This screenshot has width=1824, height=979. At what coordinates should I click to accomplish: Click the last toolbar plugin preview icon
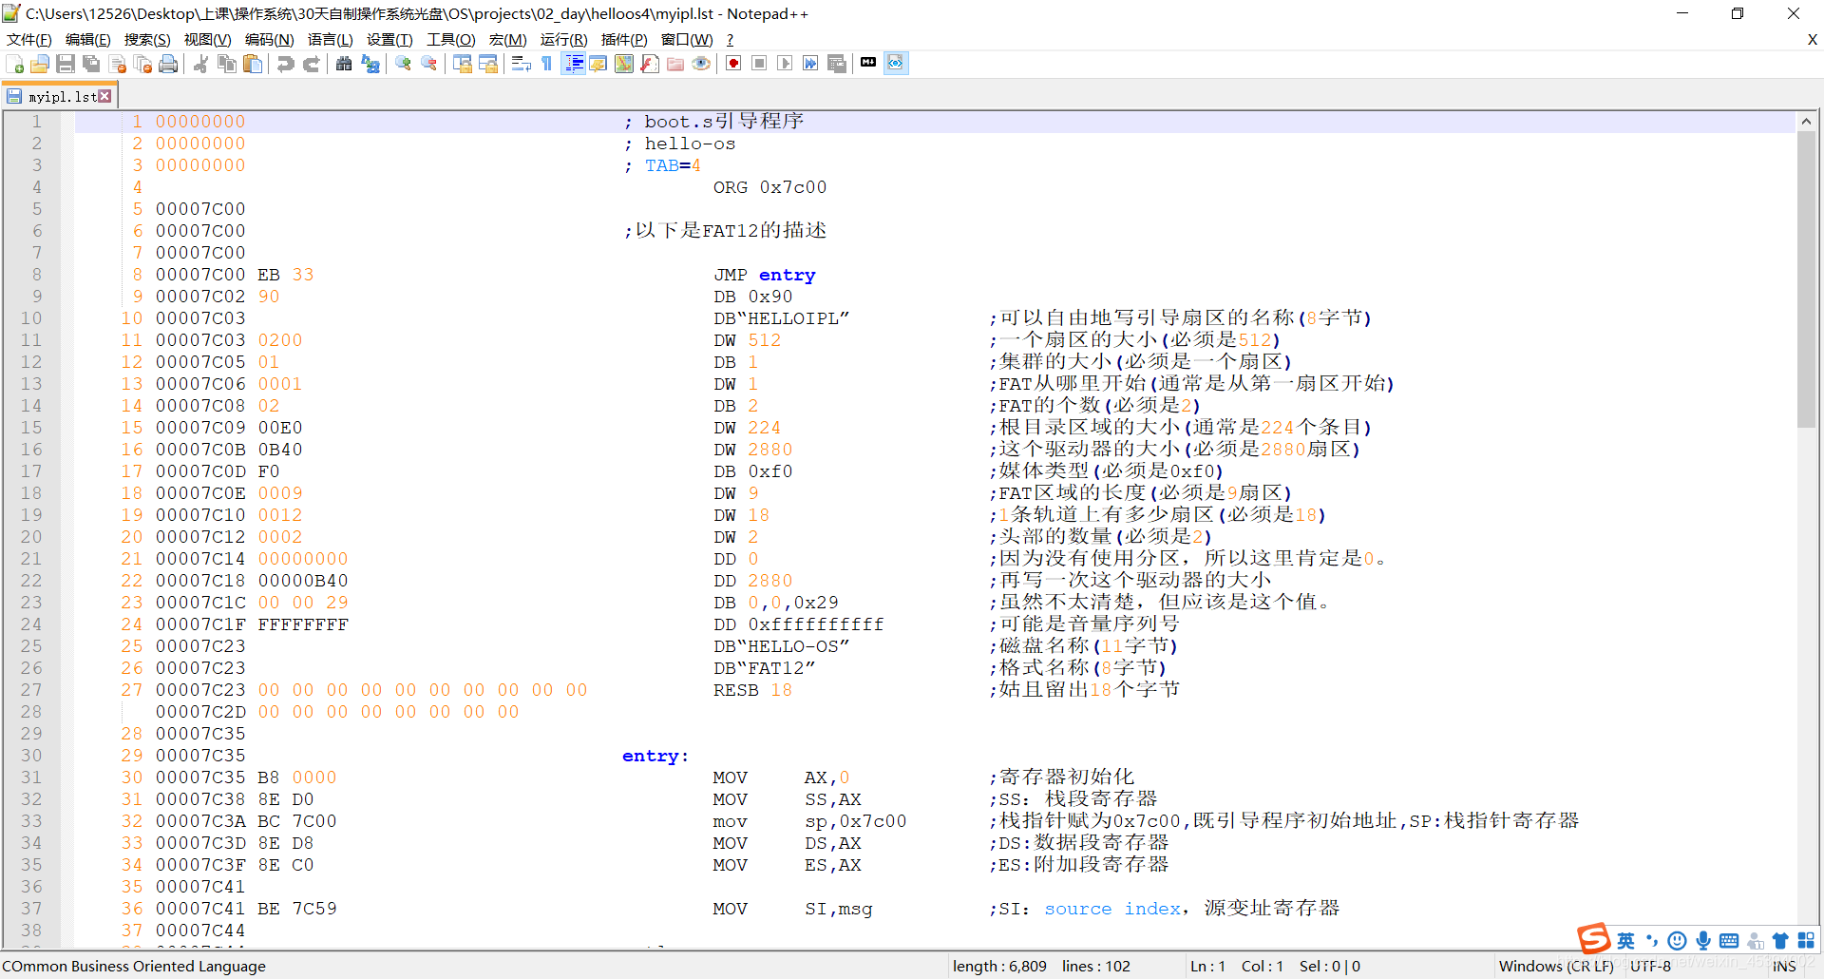coord(896,64)
